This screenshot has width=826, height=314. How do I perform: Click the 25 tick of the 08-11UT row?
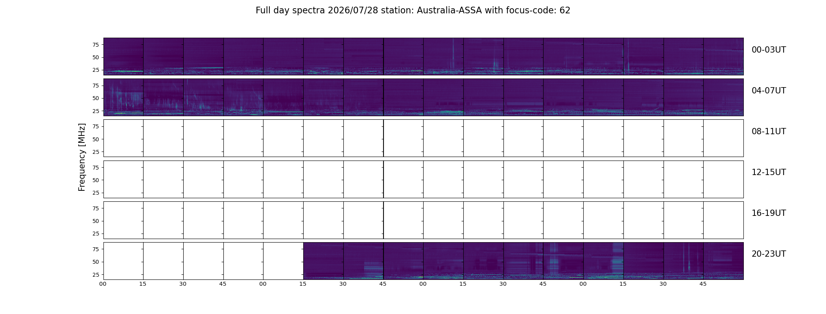pyautogui.click(x=96, y=152)
